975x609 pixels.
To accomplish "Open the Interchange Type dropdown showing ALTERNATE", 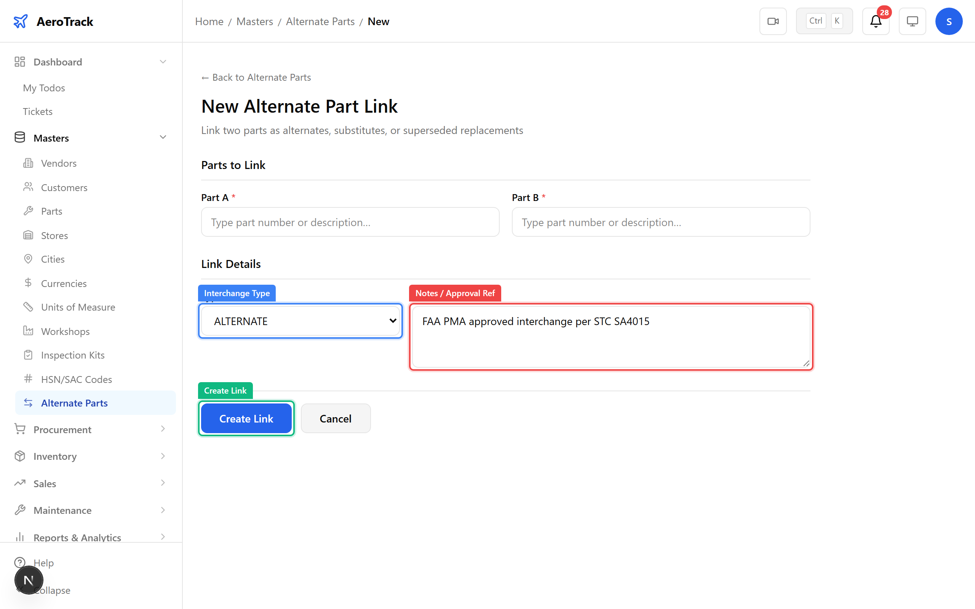I will (x=300, y=320).
